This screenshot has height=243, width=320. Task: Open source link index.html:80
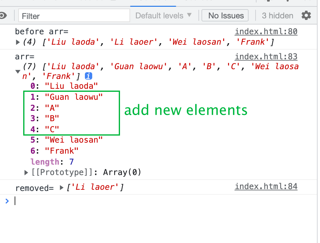(266, 32)
